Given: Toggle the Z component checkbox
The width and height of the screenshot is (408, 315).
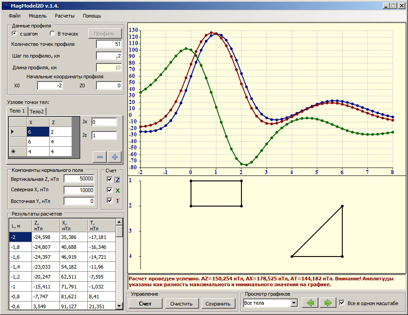Looking at the screenshot, I should [x=109, y=179].
